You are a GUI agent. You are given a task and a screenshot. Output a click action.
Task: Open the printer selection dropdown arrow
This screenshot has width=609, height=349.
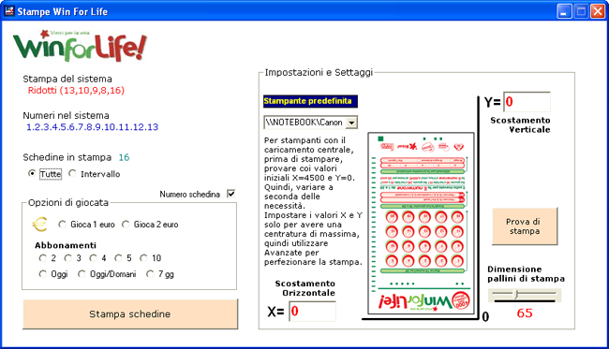(x=351, y=123)
